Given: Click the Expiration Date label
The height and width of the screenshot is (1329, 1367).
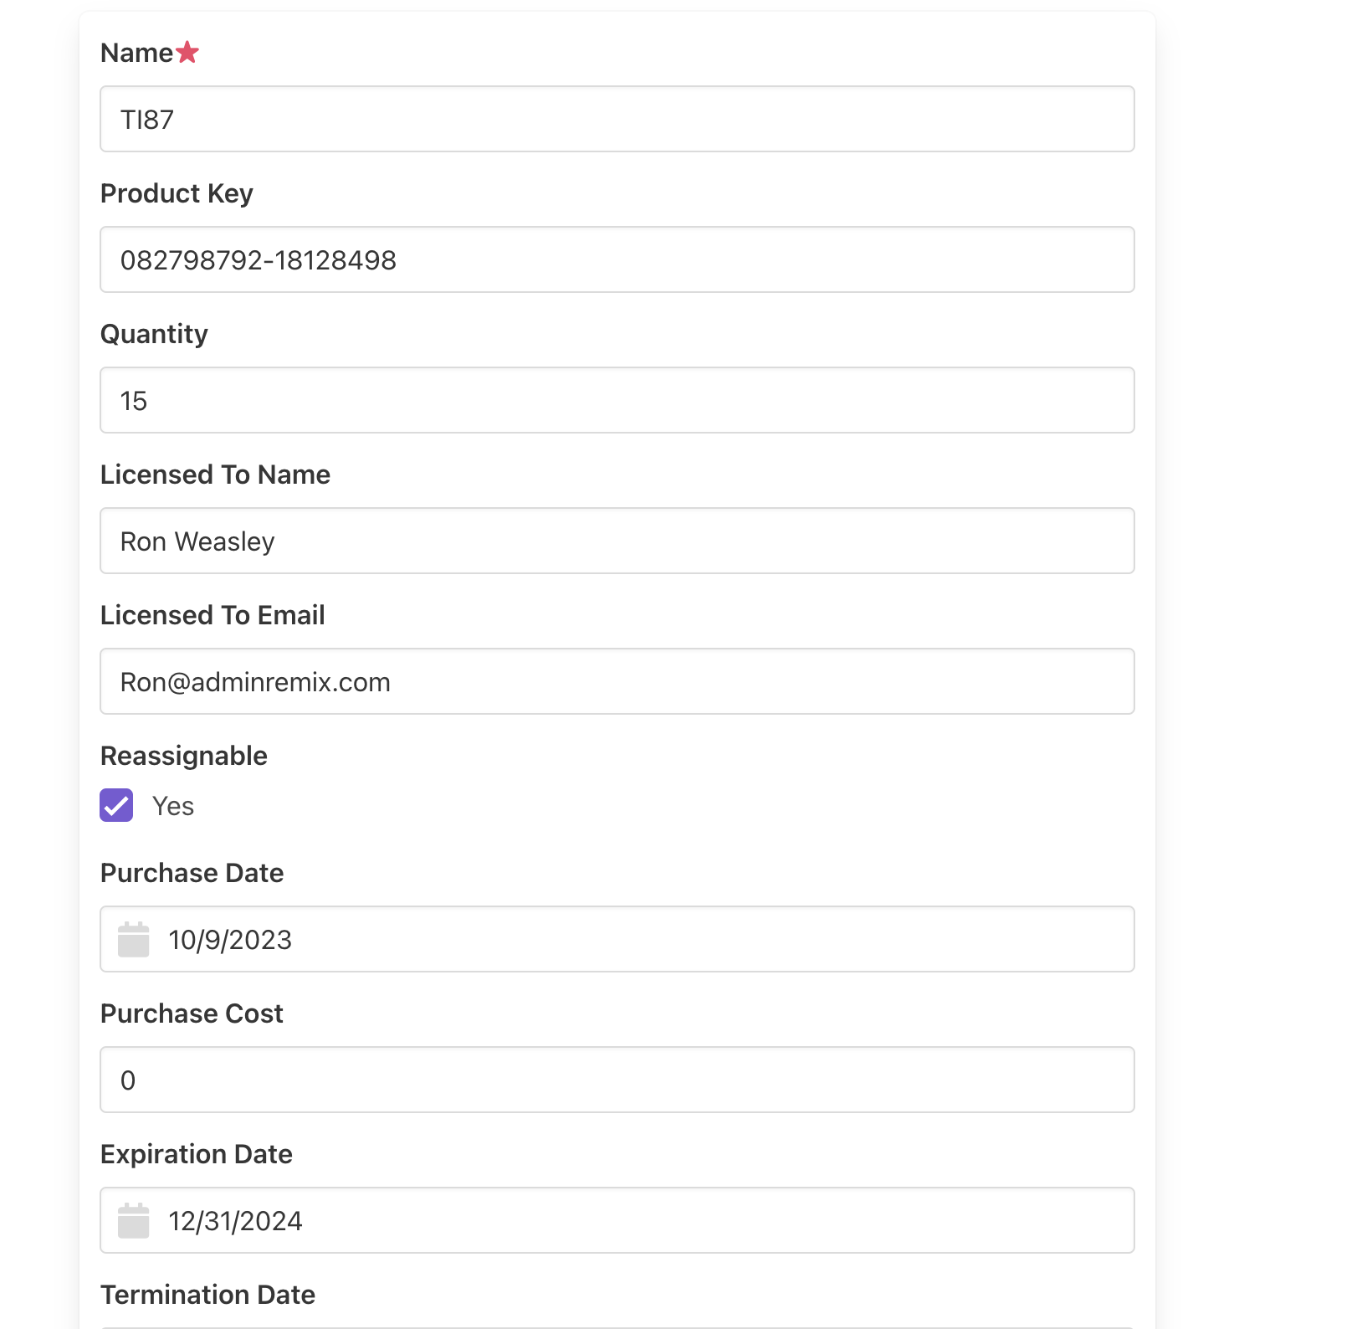Looking at the screenshot, I should click(197, 1154).
